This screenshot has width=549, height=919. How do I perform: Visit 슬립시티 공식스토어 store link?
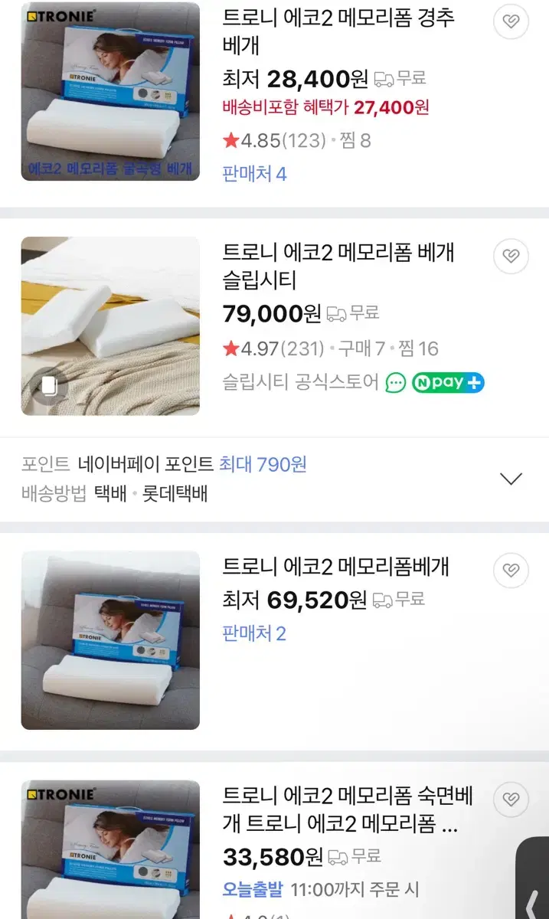coord(301,382)
